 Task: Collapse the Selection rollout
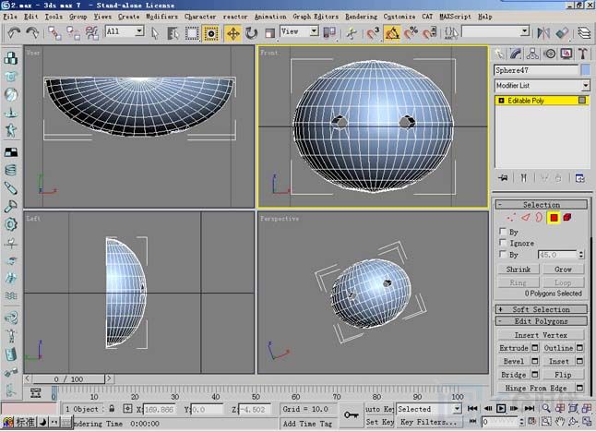coord(541,205)
